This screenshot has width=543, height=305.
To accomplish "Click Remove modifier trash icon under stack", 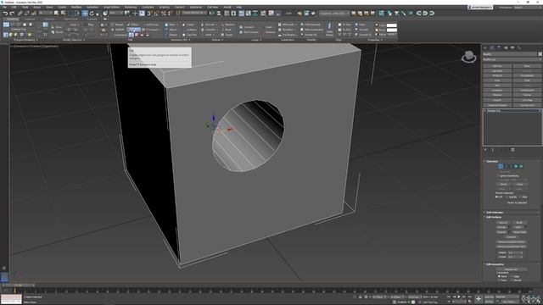I will coord(512,150).
